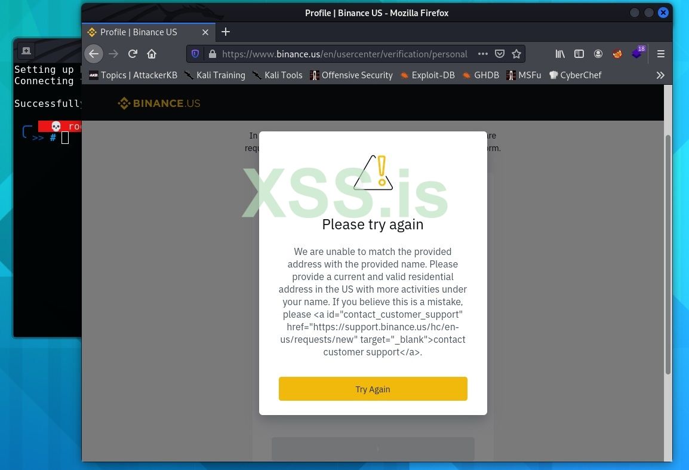Open the CyberChef bookmark

575,75
